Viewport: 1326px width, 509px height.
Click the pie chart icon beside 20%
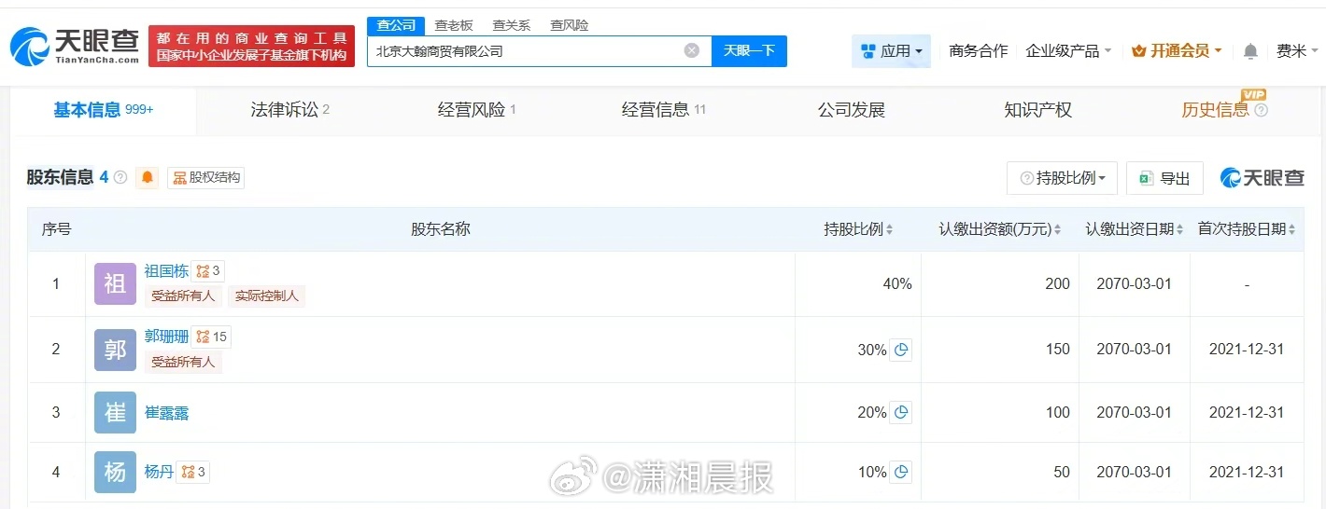click(x=900, y=412)
